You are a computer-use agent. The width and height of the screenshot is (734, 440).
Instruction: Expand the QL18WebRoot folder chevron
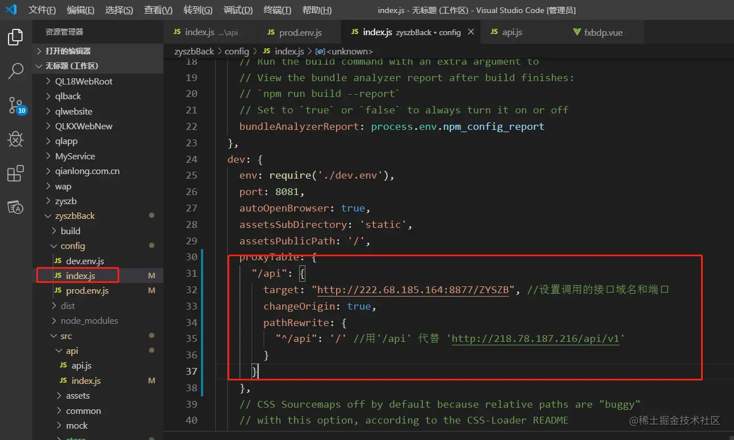[48, 81]
